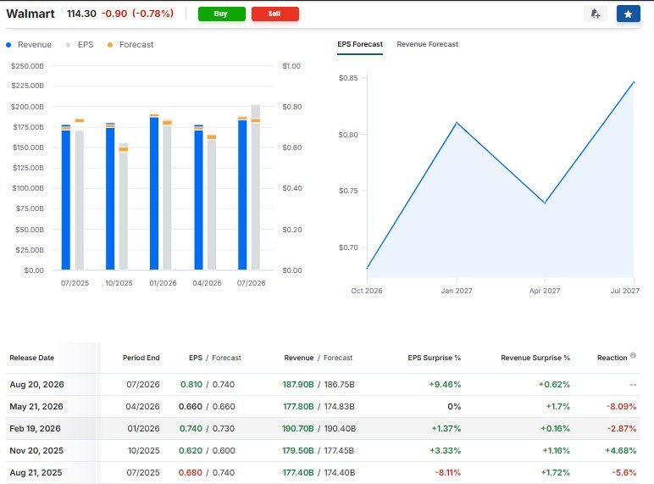
Task: Click the -8.11% EPS surprise value
Action: [448, 473]
